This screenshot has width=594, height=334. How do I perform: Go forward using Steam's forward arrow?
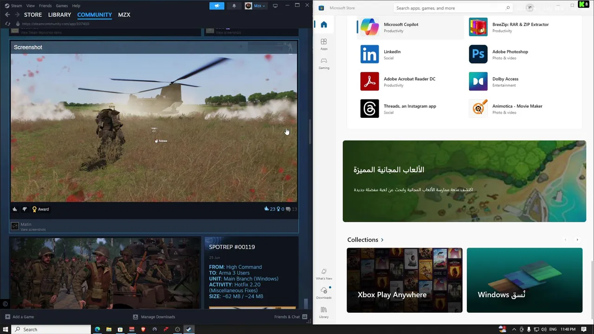point(17,15)
